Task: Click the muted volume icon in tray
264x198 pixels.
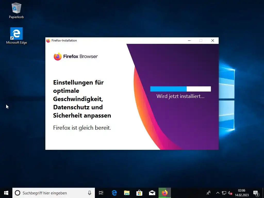Action: pyautogui.click(x=230, y=193)
